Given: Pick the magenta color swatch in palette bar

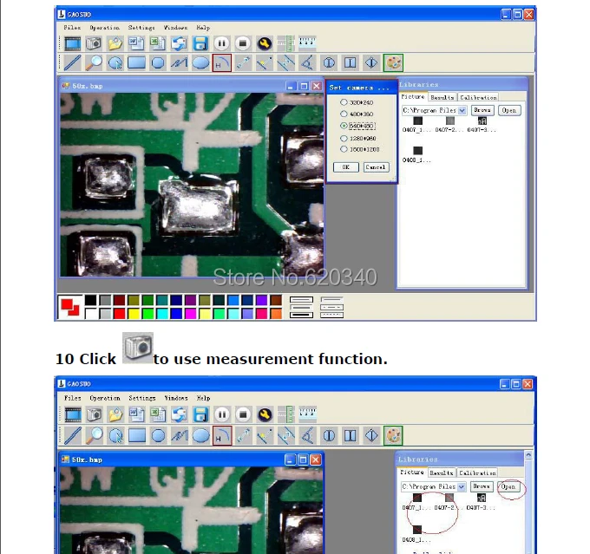Looking at the screenshot, I should pyautogui.click(x=190, y=313).
